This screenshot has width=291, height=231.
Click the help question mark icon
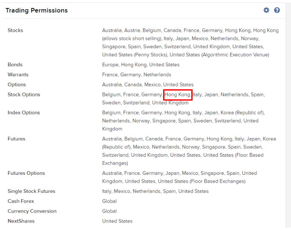point(277,10)
